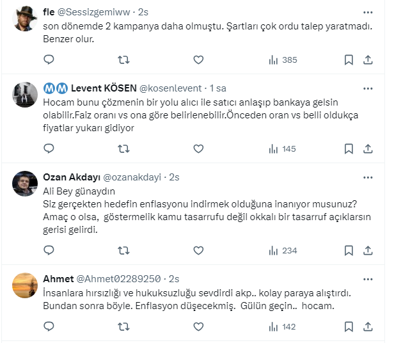Retweet Levent KÖSEN's tweet
Screen dimensions: 394x343
tap(124, 148)
